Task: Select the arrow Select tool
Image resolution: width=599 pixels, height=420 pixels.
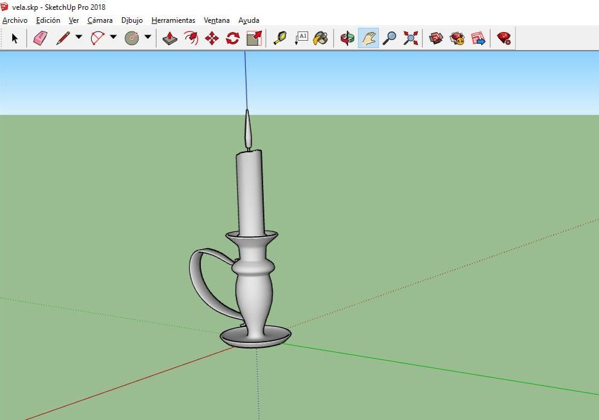Action: (x=15, y=38)
